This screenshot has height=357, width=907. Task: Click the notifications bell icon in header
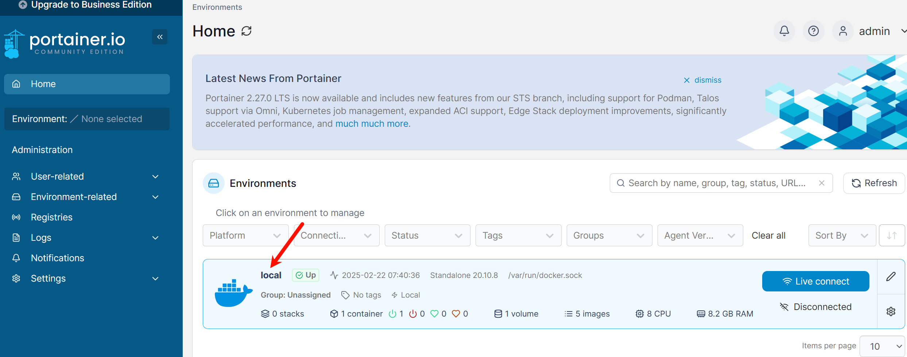pyautogui.click(x=784, y=31)
